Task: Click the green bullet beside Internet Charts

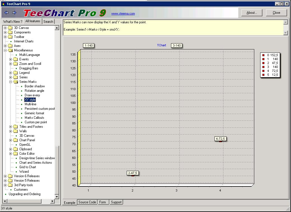Action: (11, 42)
